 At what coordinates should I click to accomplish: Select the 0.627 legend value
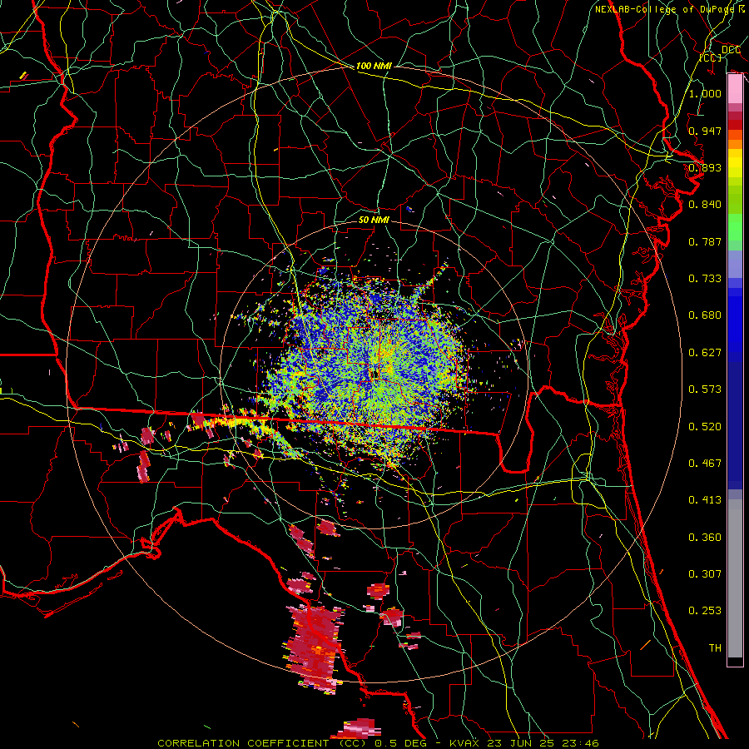[x=705, y=353]
